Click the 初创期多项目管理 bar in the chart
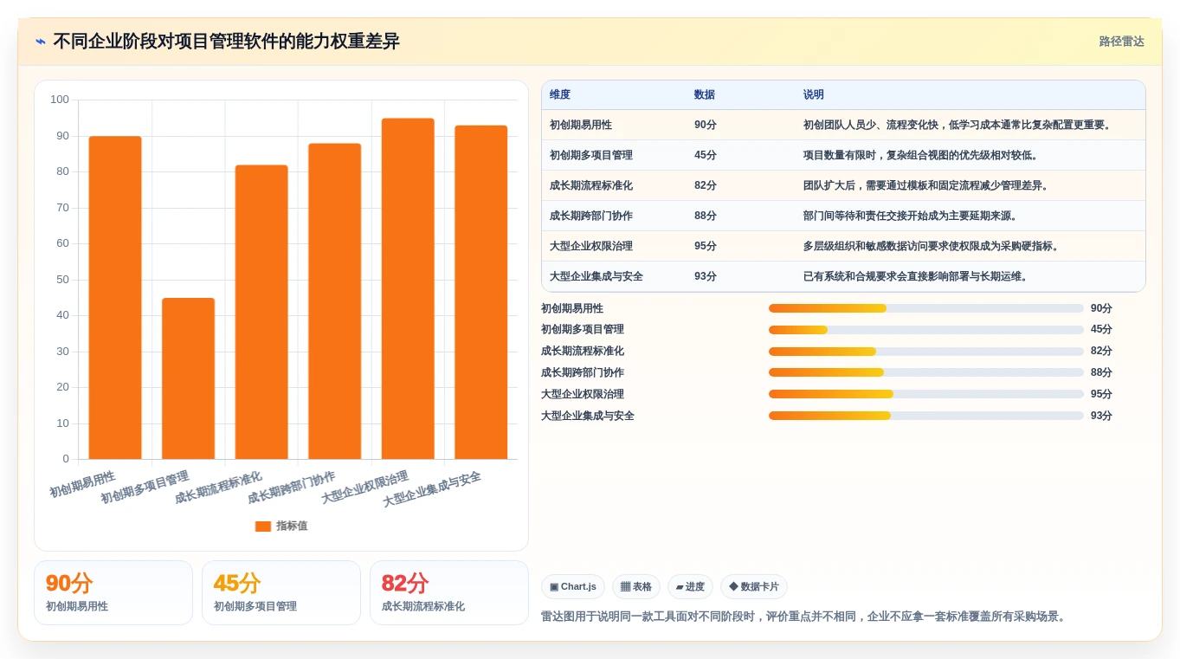Viewport: 1180px width, 659px height. 188,378
